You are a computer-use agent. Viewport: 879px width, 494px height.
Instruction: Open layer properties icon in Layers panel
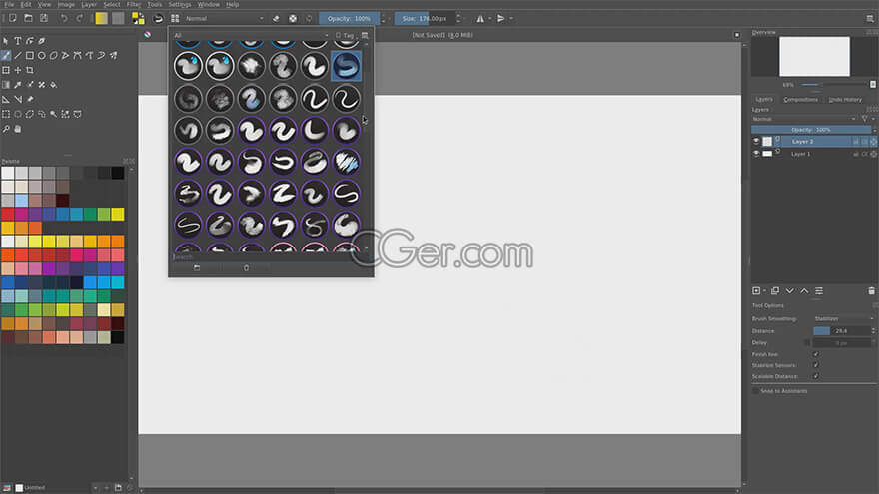tap(819, 291)
